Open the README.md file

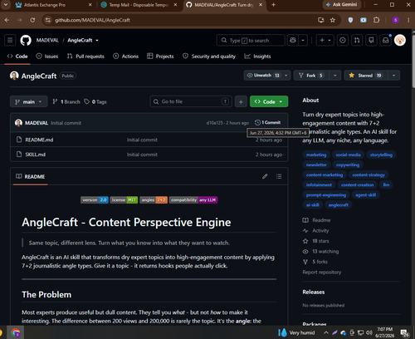(x=39, y=140)
